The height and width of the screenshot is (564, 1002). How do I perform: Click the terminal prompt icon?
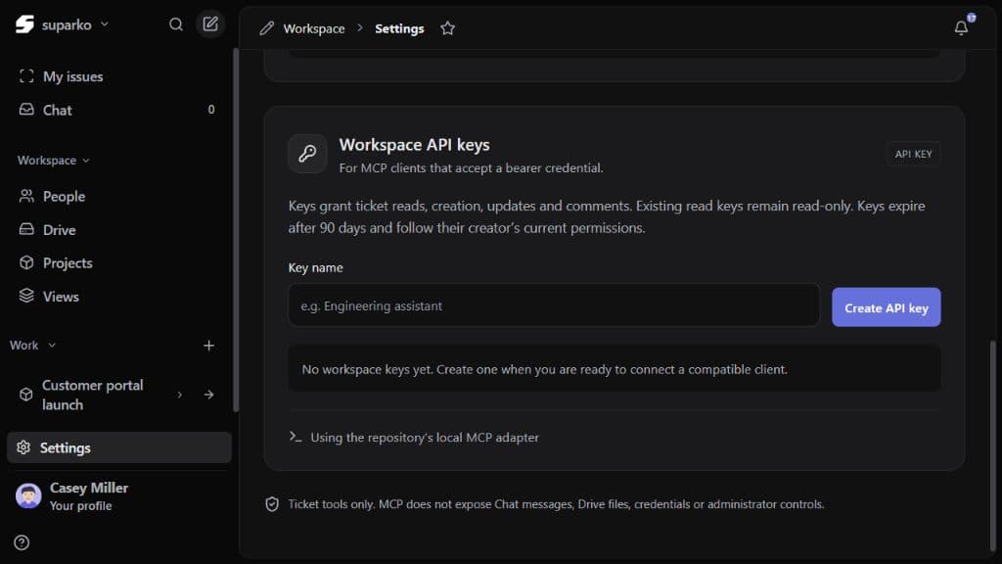[296, 437]
